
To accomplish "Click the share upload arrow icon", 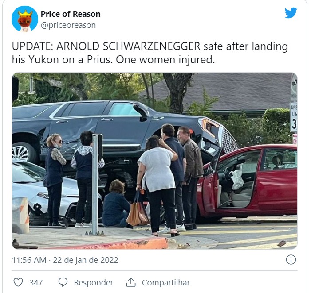I will 131,282.
